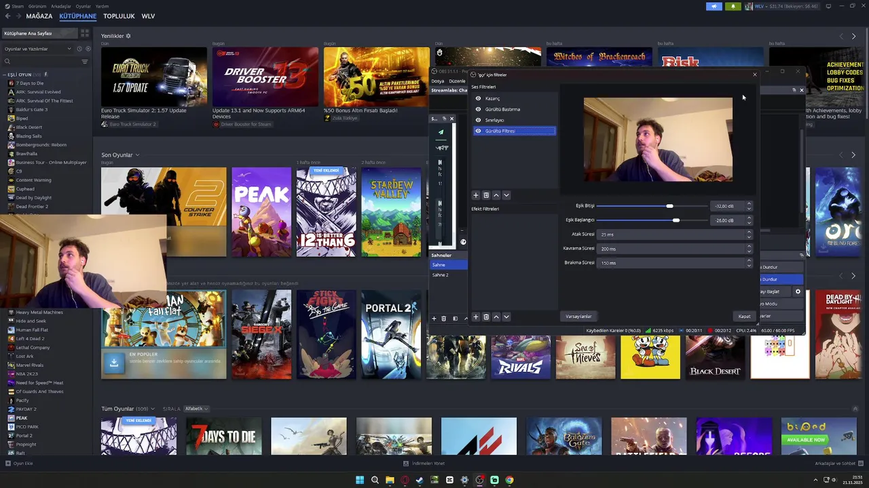Select 7 Days to Die in library list
869x488 pixels.
29,83
